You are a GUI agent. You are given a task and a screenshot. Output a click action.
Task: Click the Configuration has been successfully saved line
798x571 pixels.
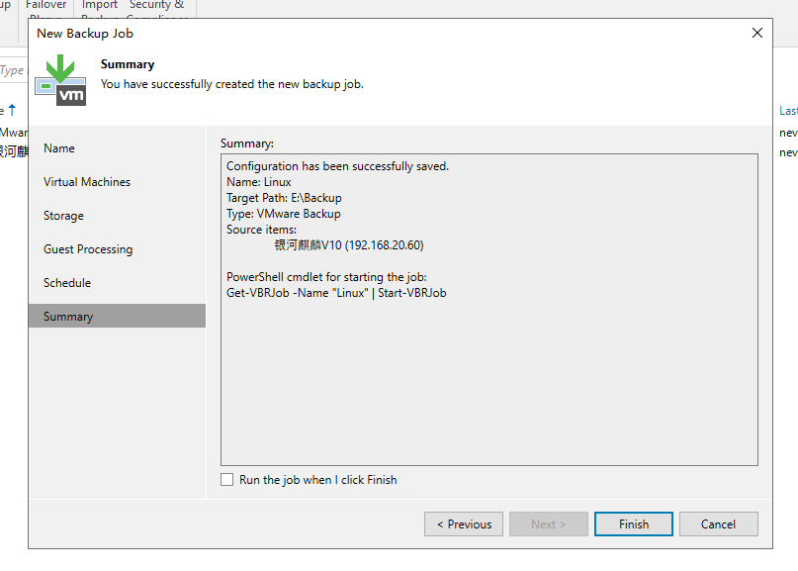[337, 166]
